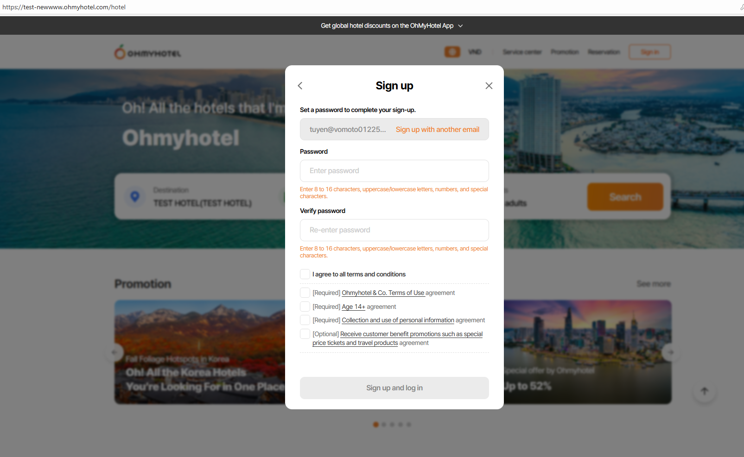Go to previous promotion slide arrow
This screenshot has height=457, width=744.
[114, 352]
